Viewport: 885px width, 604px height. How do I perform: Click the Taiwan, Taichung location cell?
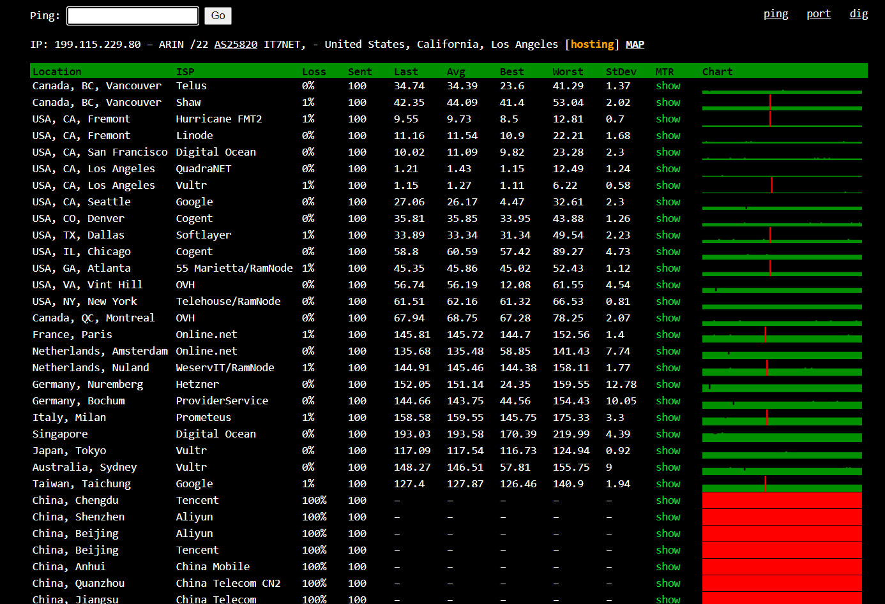point(82,484)
